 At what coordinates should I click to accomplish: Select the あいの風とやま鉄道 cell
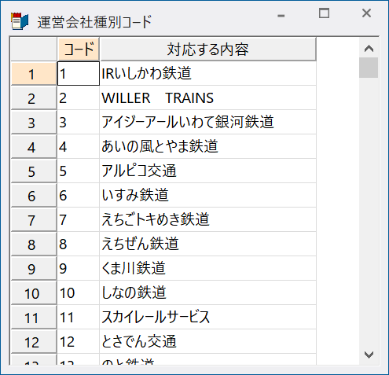click(207, 146)
